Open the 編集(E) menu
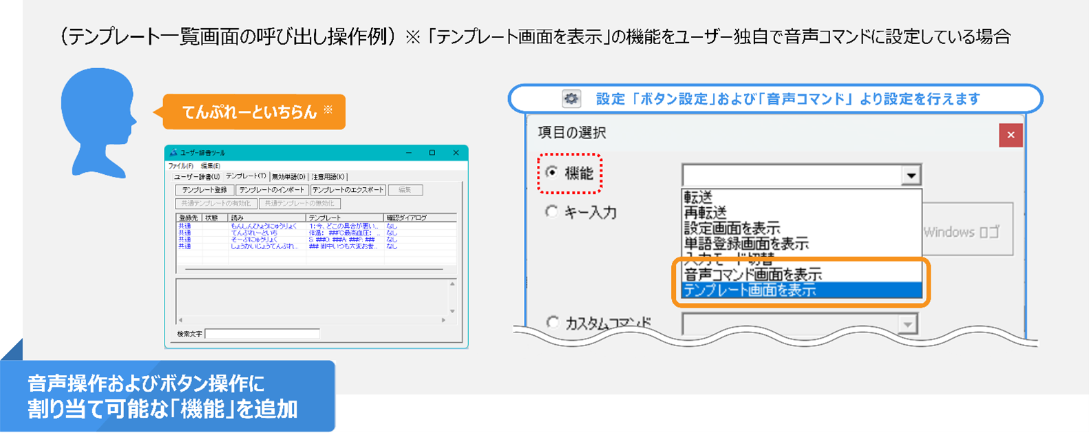This screenshot has height=435, width=1089. (210, 166)
